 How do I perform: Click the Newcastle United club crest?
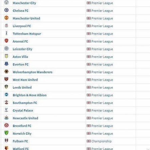pyautogui.click(x=6, y=117)
